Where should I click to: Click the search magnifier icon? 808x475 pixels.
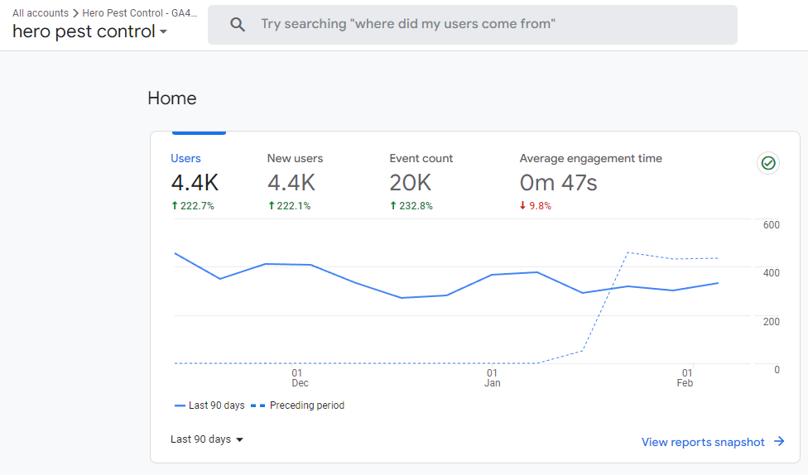238,25
